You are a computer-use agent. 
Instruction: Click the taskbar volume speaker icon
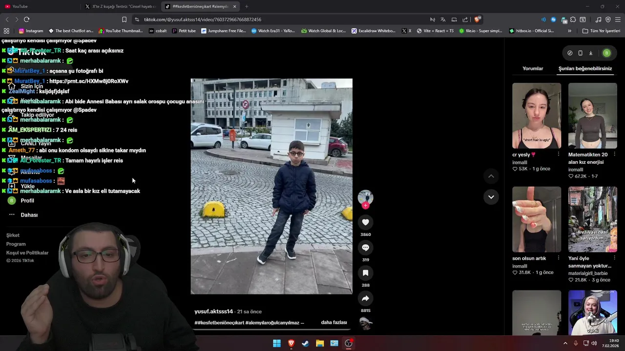[x=594, y=343]
